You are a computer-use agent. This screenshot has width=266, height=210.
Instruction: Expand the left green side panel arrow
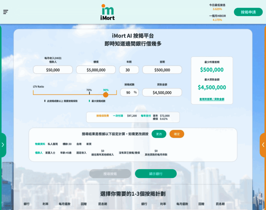coord(3,145)
